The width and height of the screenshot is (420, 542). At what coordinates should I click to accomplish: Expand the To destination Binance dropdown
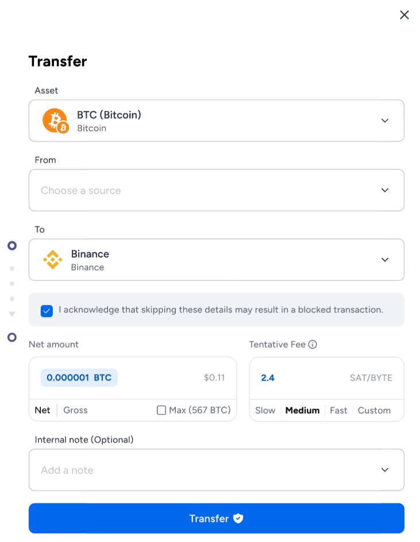217,259
